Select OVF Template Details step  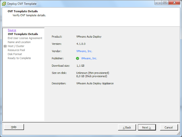(23, 34)
